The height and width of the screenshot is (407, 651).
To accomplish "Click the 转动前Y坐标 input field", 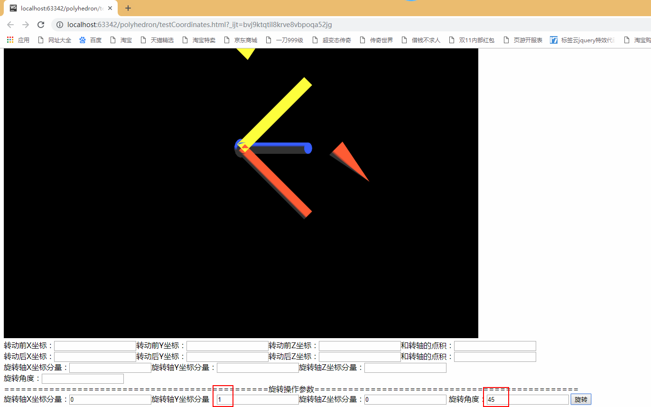I will [227, 346].
